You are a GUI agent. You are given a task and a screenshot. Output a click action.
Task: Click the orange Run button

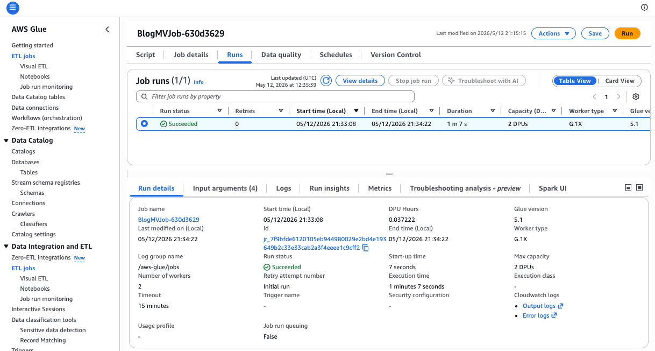pos(628,33)
